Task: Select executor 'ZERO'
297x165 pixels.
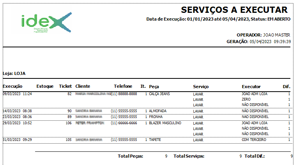Action: 246,99
